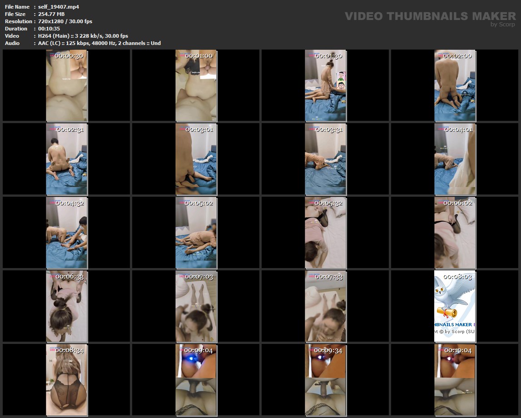Screen dimensions: 521x418
Task: Click the frame timestamped 00:02:31
Action: (x=67, y=159)
